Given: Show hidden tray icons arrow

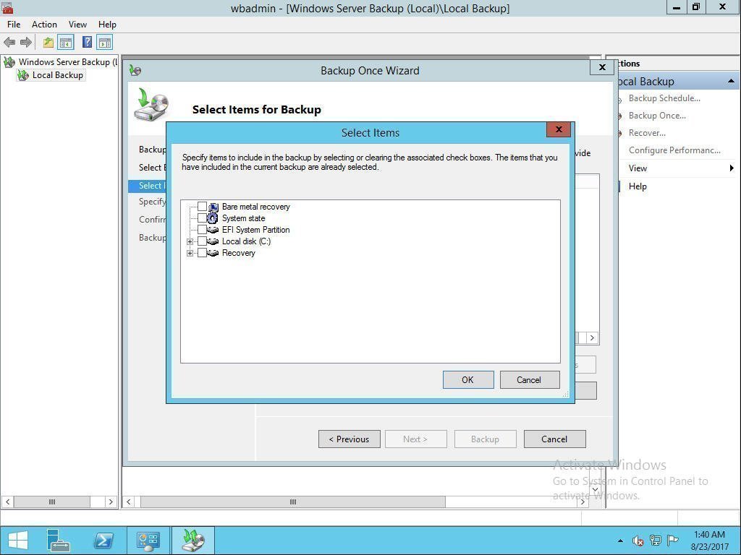Looking at the screenshot, I should click(x=620, y=541).
